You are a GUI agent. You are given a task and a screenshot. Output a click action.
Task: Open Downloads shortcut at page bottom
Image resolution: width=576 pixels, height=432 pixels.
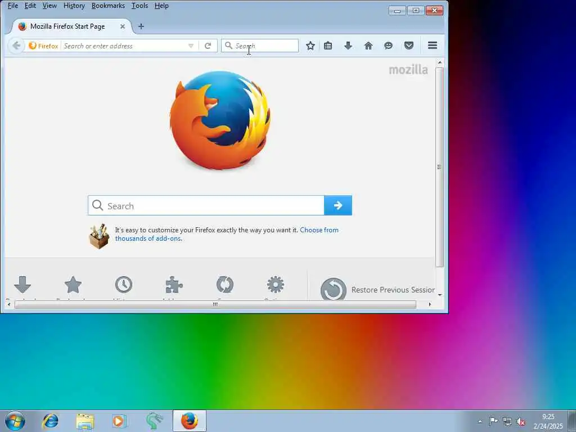point(22,285)
